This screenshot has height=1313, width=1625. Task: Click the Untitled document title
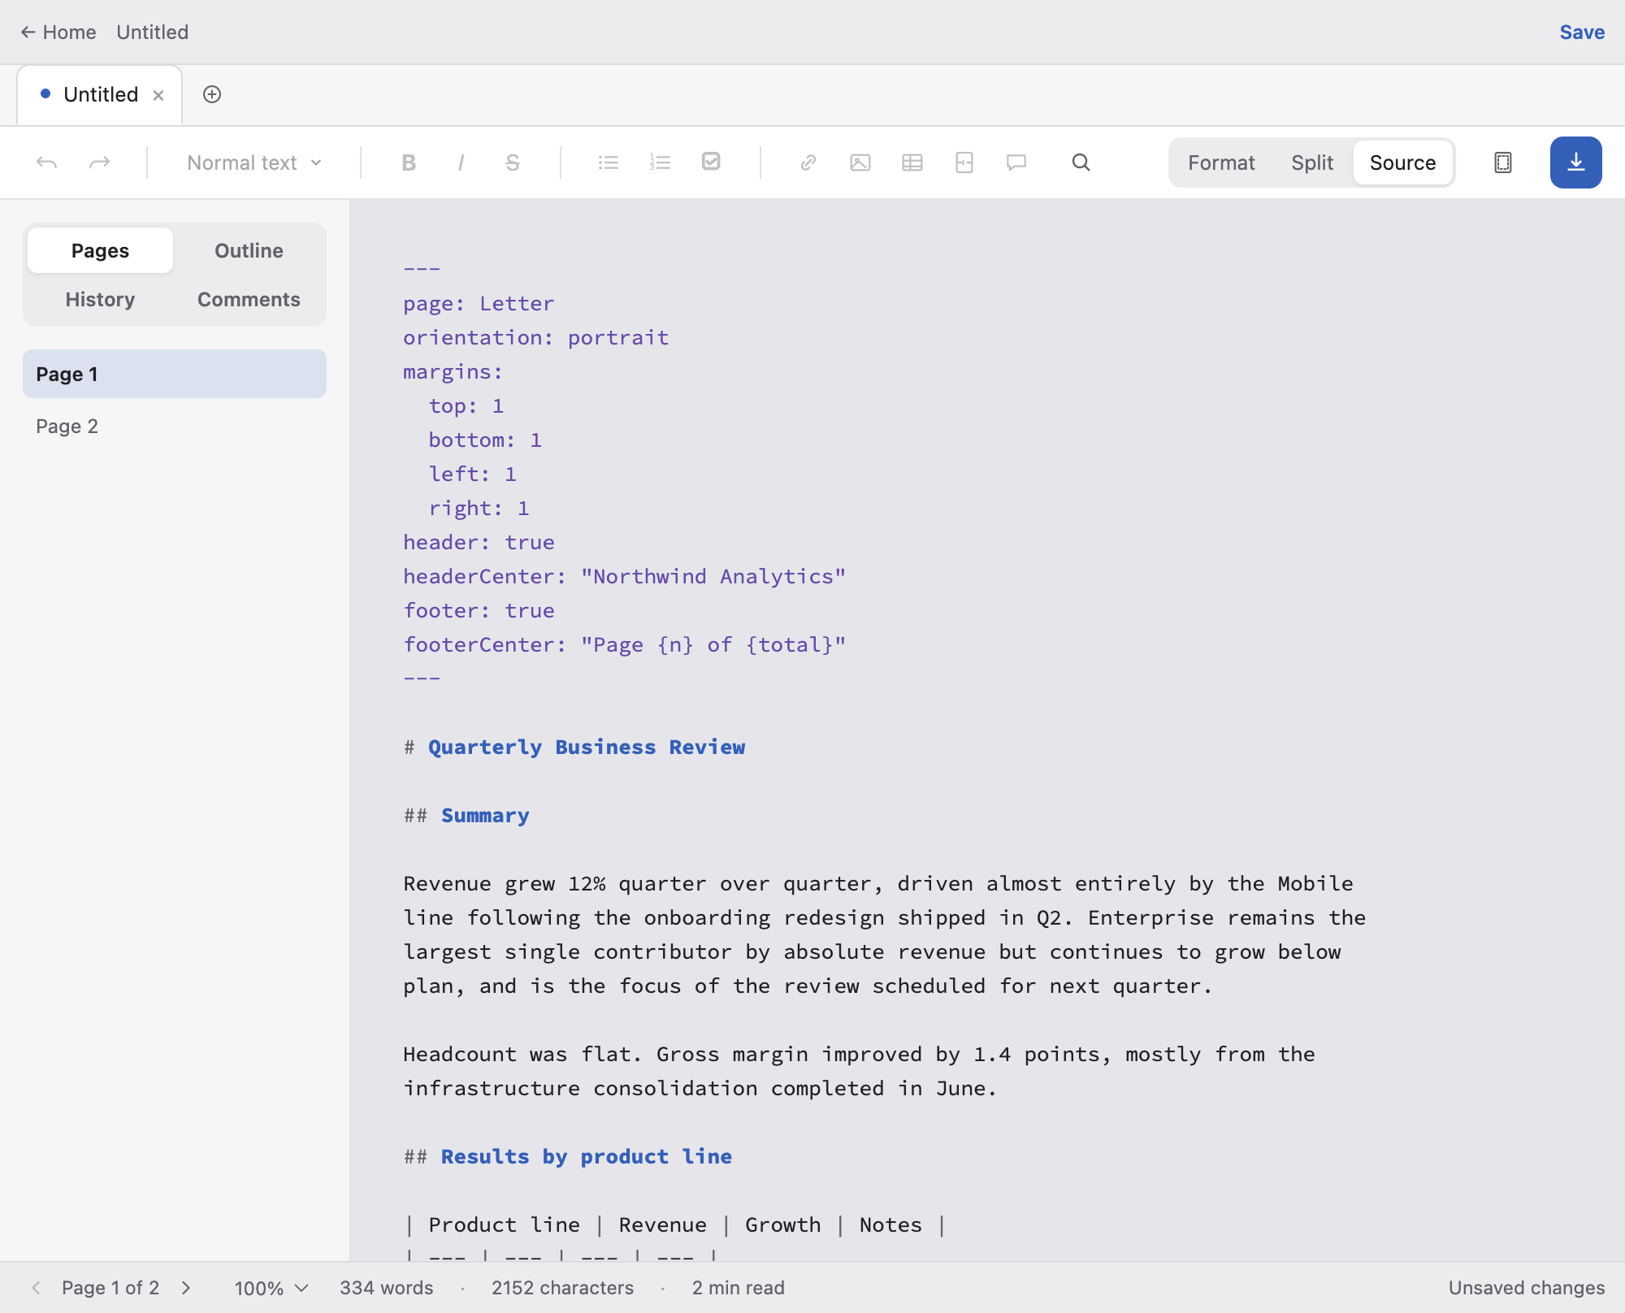click(152, 32)
